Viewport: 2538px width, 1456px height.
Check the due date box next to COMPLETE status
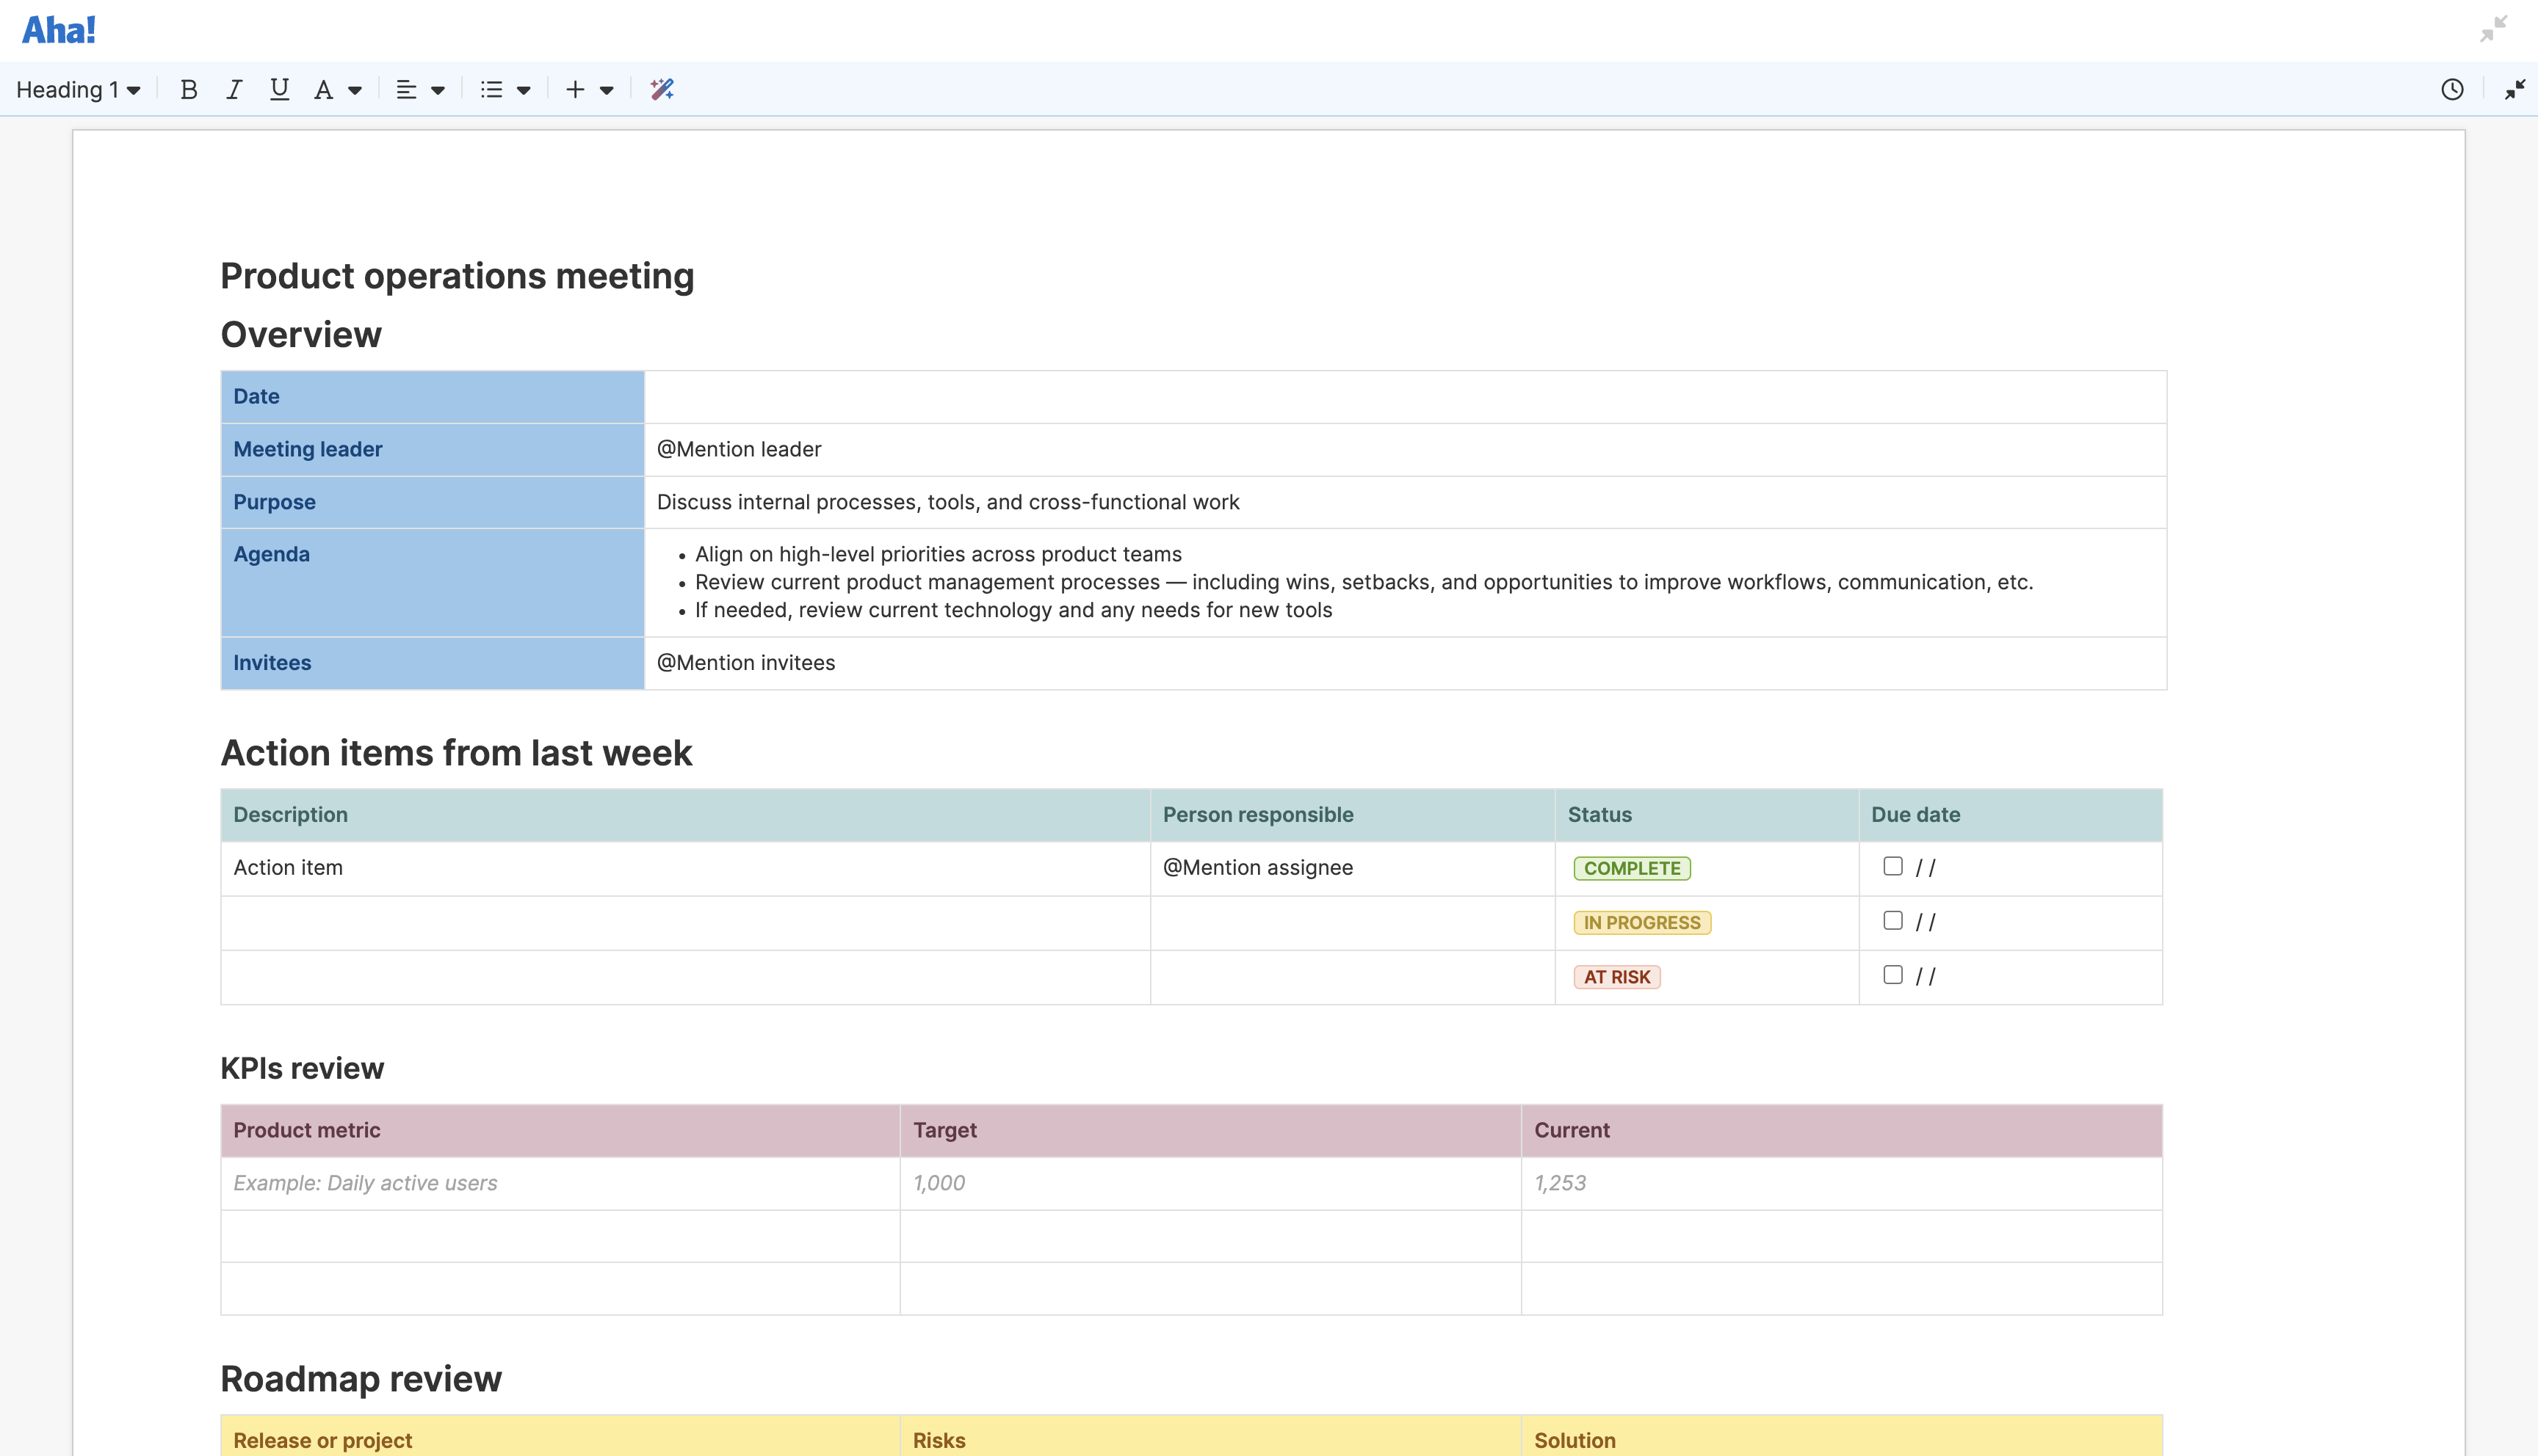[x=1892, y=866]
